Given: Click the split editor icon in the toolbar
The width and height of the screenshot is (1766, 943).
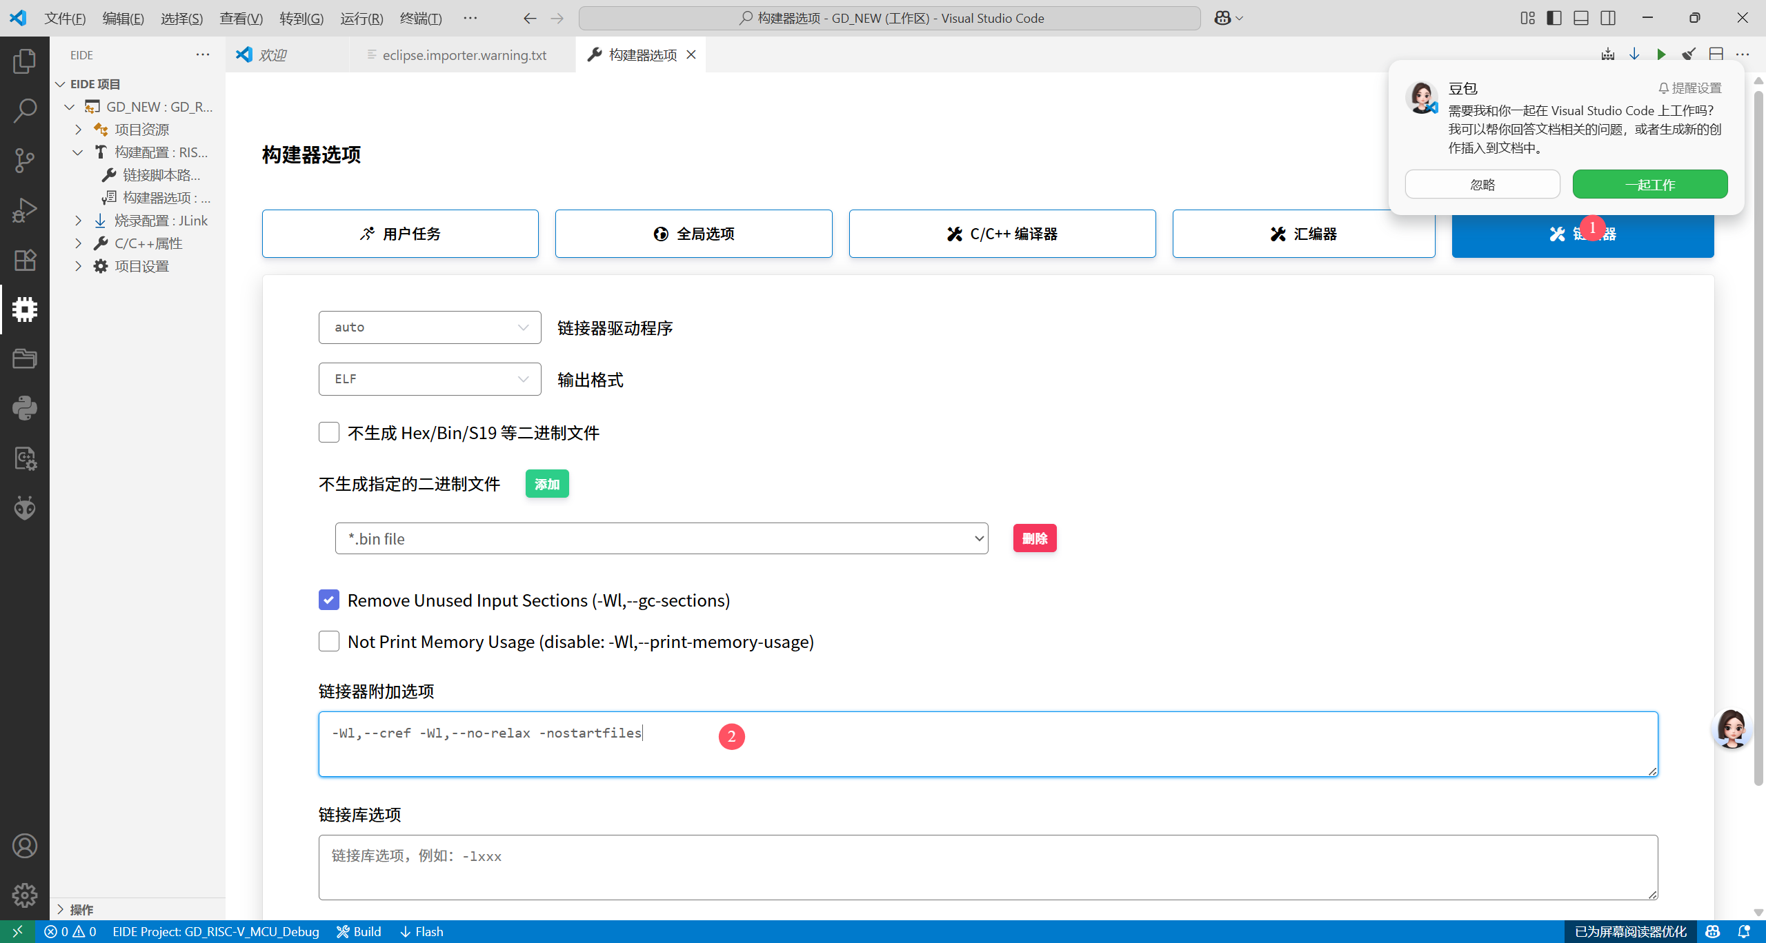Looking at the screenshot, I should [1716, 54].
